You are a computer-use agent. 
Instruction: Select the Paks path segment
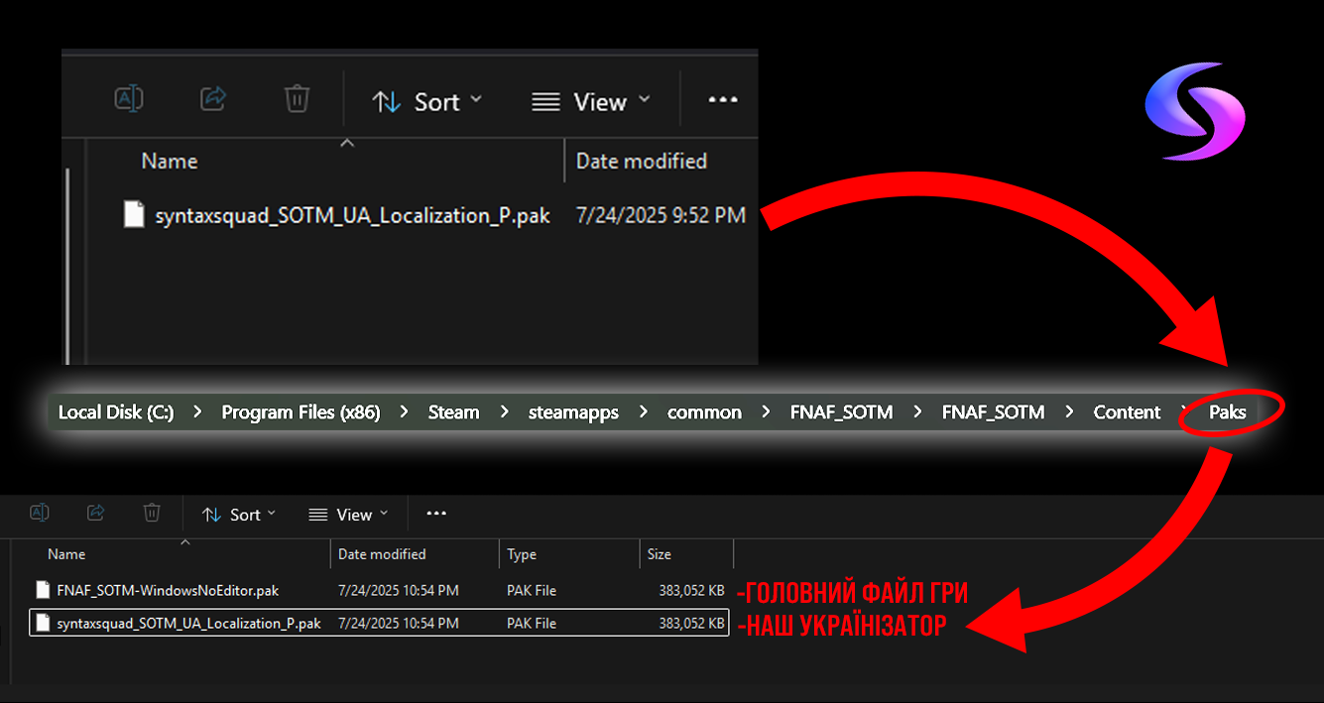coord(1227,412)
